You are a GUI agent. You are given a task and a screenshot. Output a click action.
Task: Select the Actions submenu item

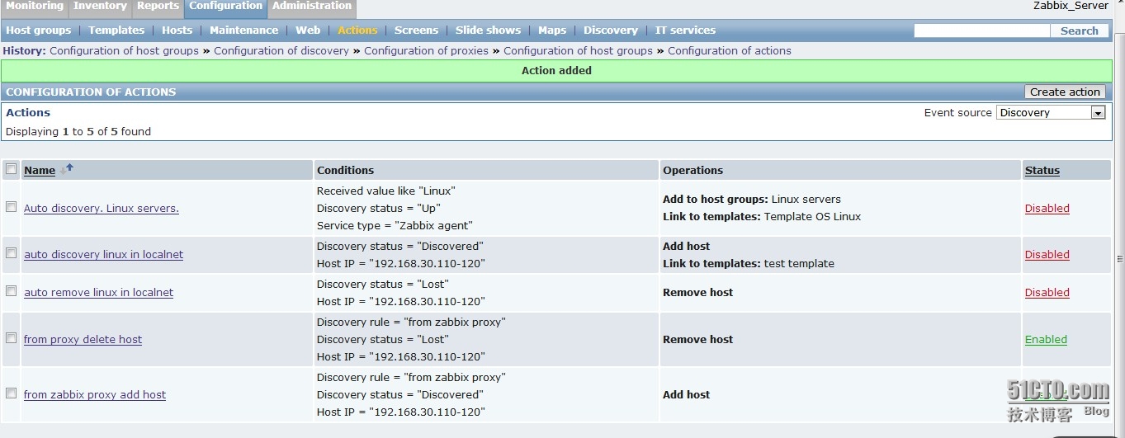point(357,31)
